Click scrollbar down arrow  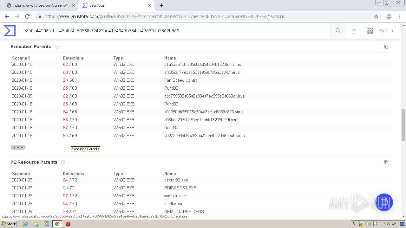[403, 216]
